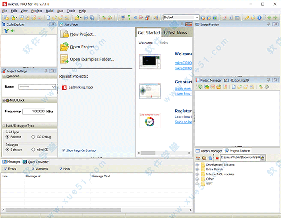
Task: Collapse the MCU Clock section
Action: 3,100
